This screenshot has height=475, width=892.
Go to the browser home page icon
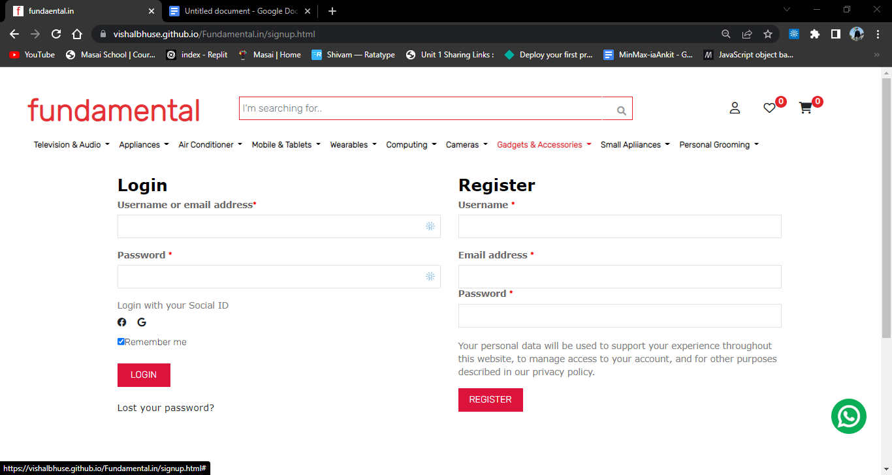(77, 34)
